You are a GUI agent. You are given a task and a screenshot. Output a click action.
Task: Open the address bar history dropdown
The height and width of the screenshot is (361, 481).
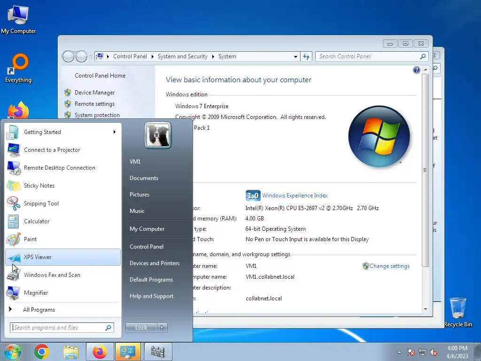pos(295,56)
